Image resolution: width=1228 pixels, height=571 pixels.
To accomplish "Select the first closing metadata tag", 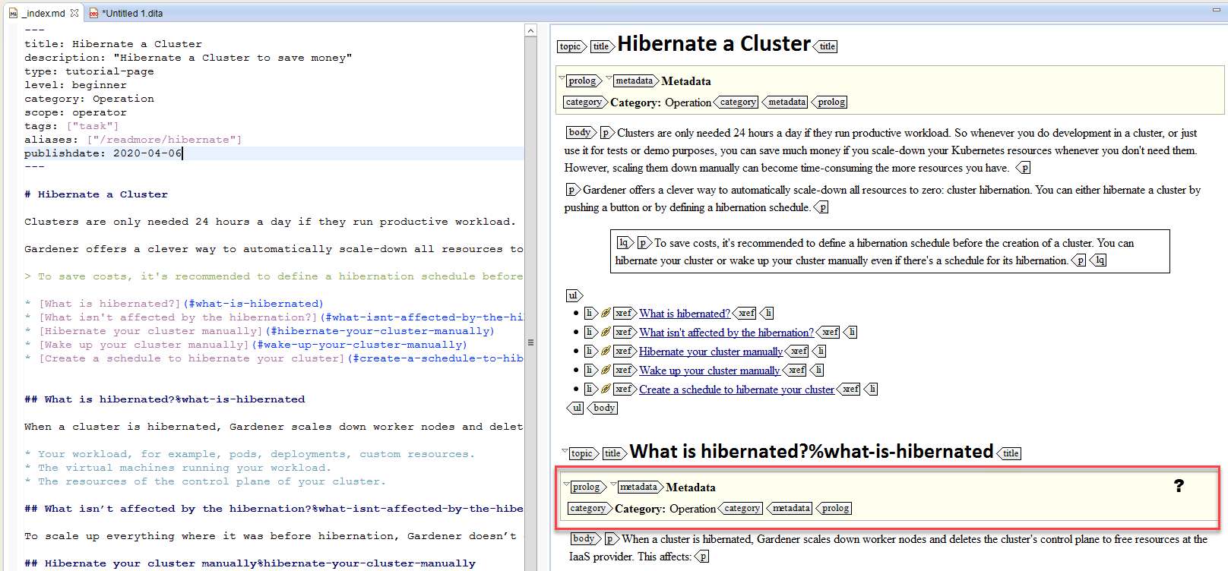I will [x=785, y=102].
